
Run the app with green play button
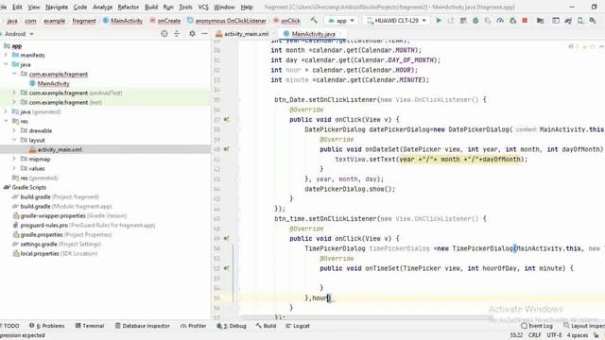pyautogui.click(x=439, y=21)
